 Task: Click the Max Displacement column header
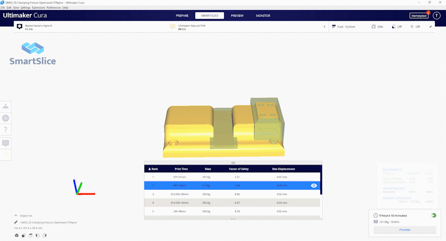[283, 169]
